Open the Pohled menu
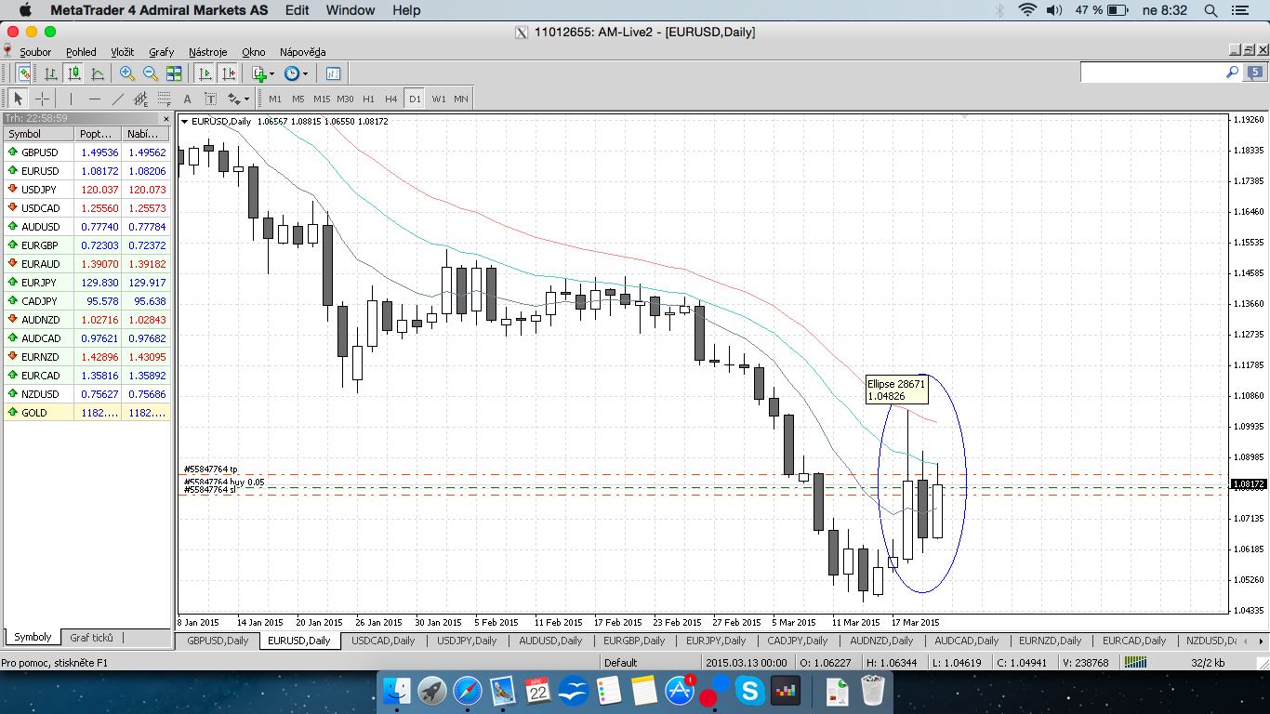The height and width of the screenshot is (714, 1270). (81, 52)
